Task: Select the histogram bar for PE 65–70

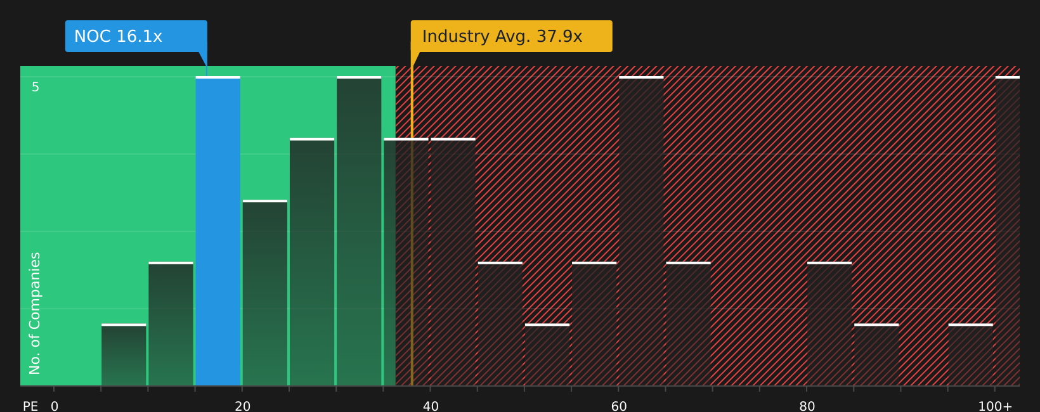Action: 688,324
